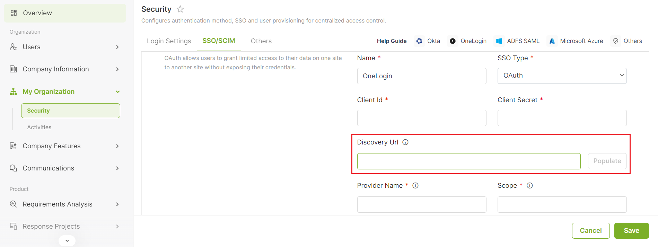The image size is (658, 247).
Task: Click the Populate button
Action: (607, 161)
